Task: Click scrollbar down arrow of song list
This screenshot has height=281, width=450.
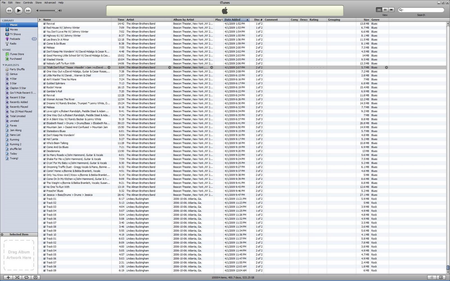Action: 448,272
